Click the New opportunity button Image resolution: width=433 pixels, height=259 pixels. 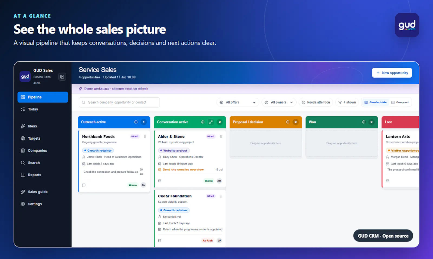click(392, 73)
